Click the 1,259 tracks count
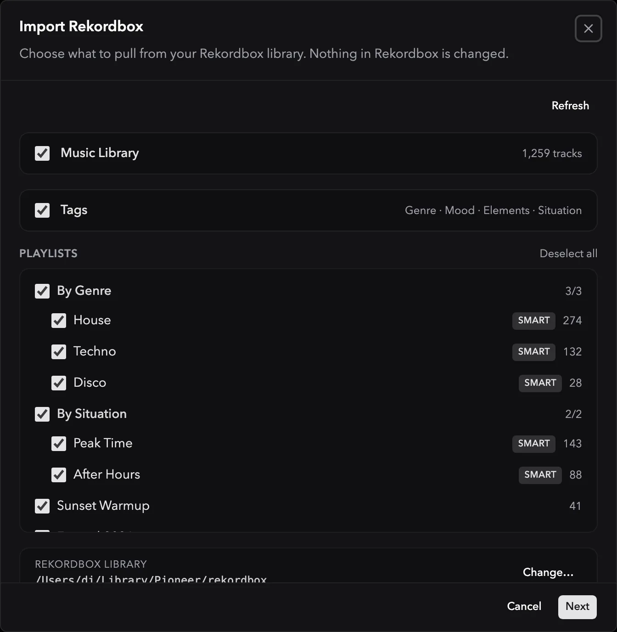This screenshot has height=632, width=617. 552,153
